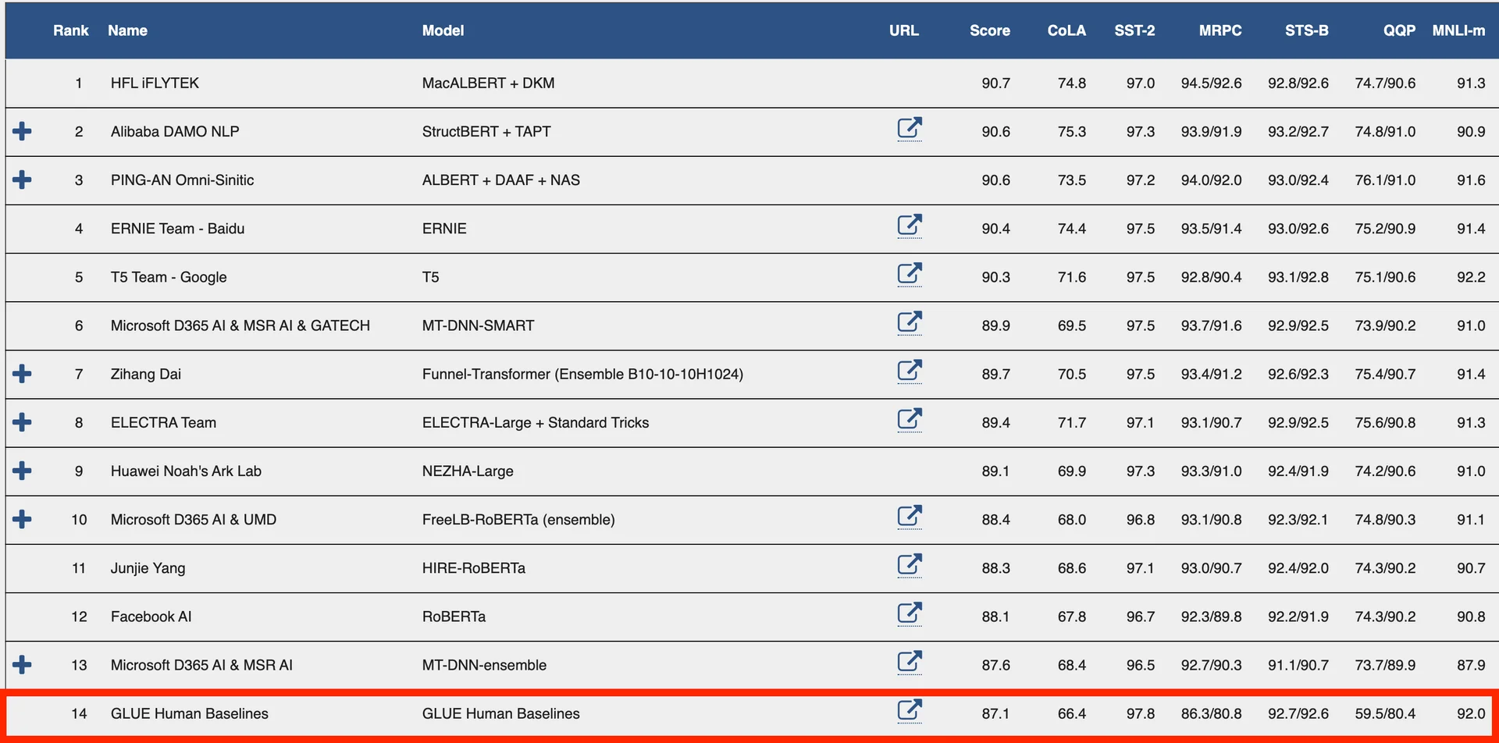This screenshot has width=1499, height=743.
Task: Select the name 'Huawei Noah's Ark Lab'
Action: tap(186, 471)
